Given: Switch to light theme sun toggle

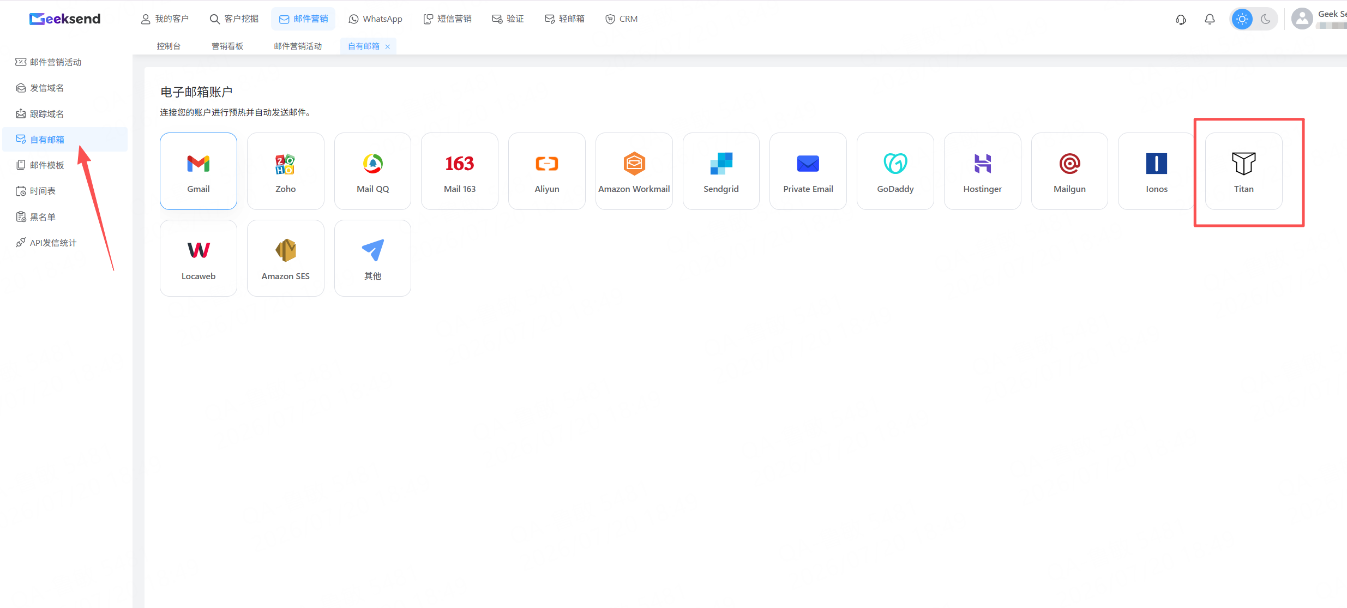Looking at the screenshot, I should (x=1242, y=19).
